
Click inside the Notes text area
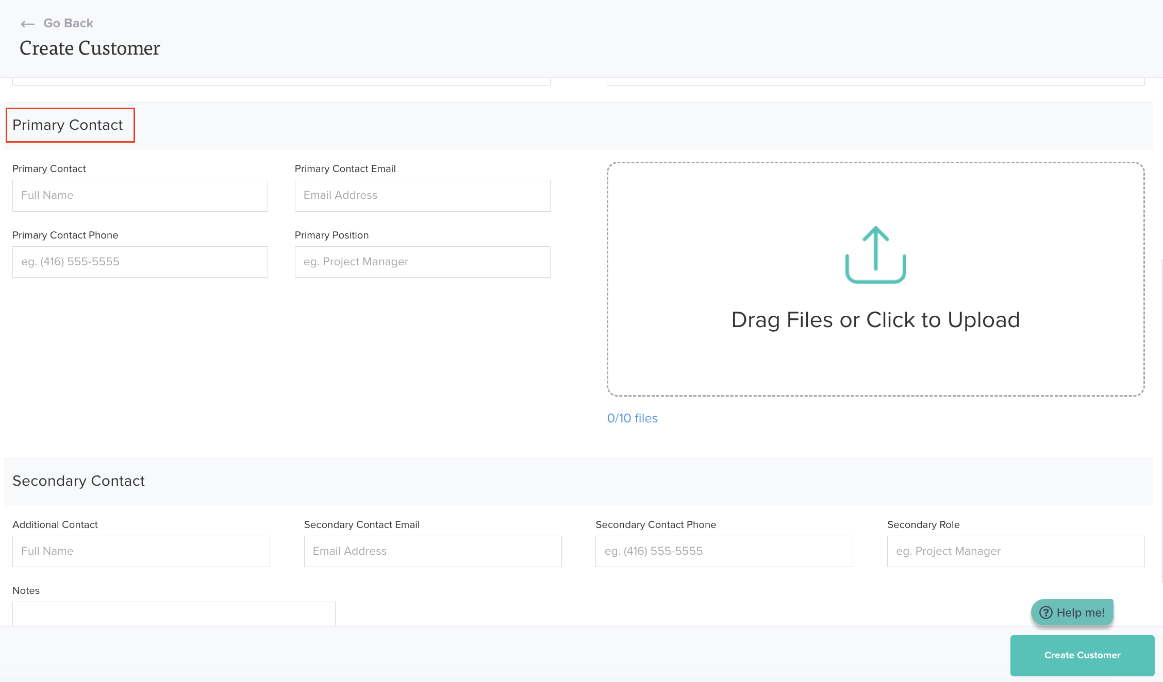(174, 614)
